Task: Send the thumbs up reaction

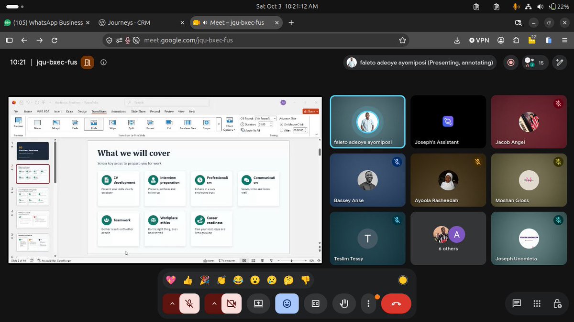Action: (188, 280)
